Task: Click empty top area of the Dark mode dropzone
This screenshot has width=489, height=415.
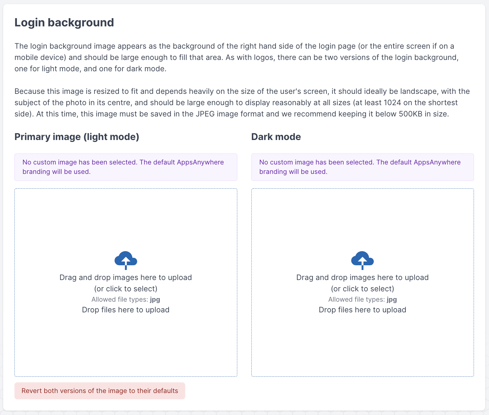Action: point(363,213)
